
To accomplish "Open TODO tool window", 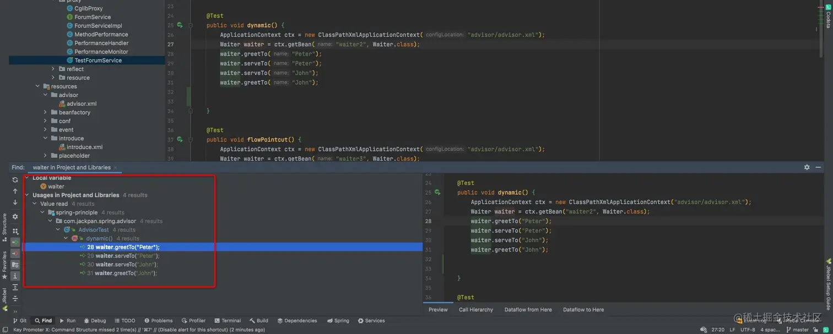I will coord(125,321).
